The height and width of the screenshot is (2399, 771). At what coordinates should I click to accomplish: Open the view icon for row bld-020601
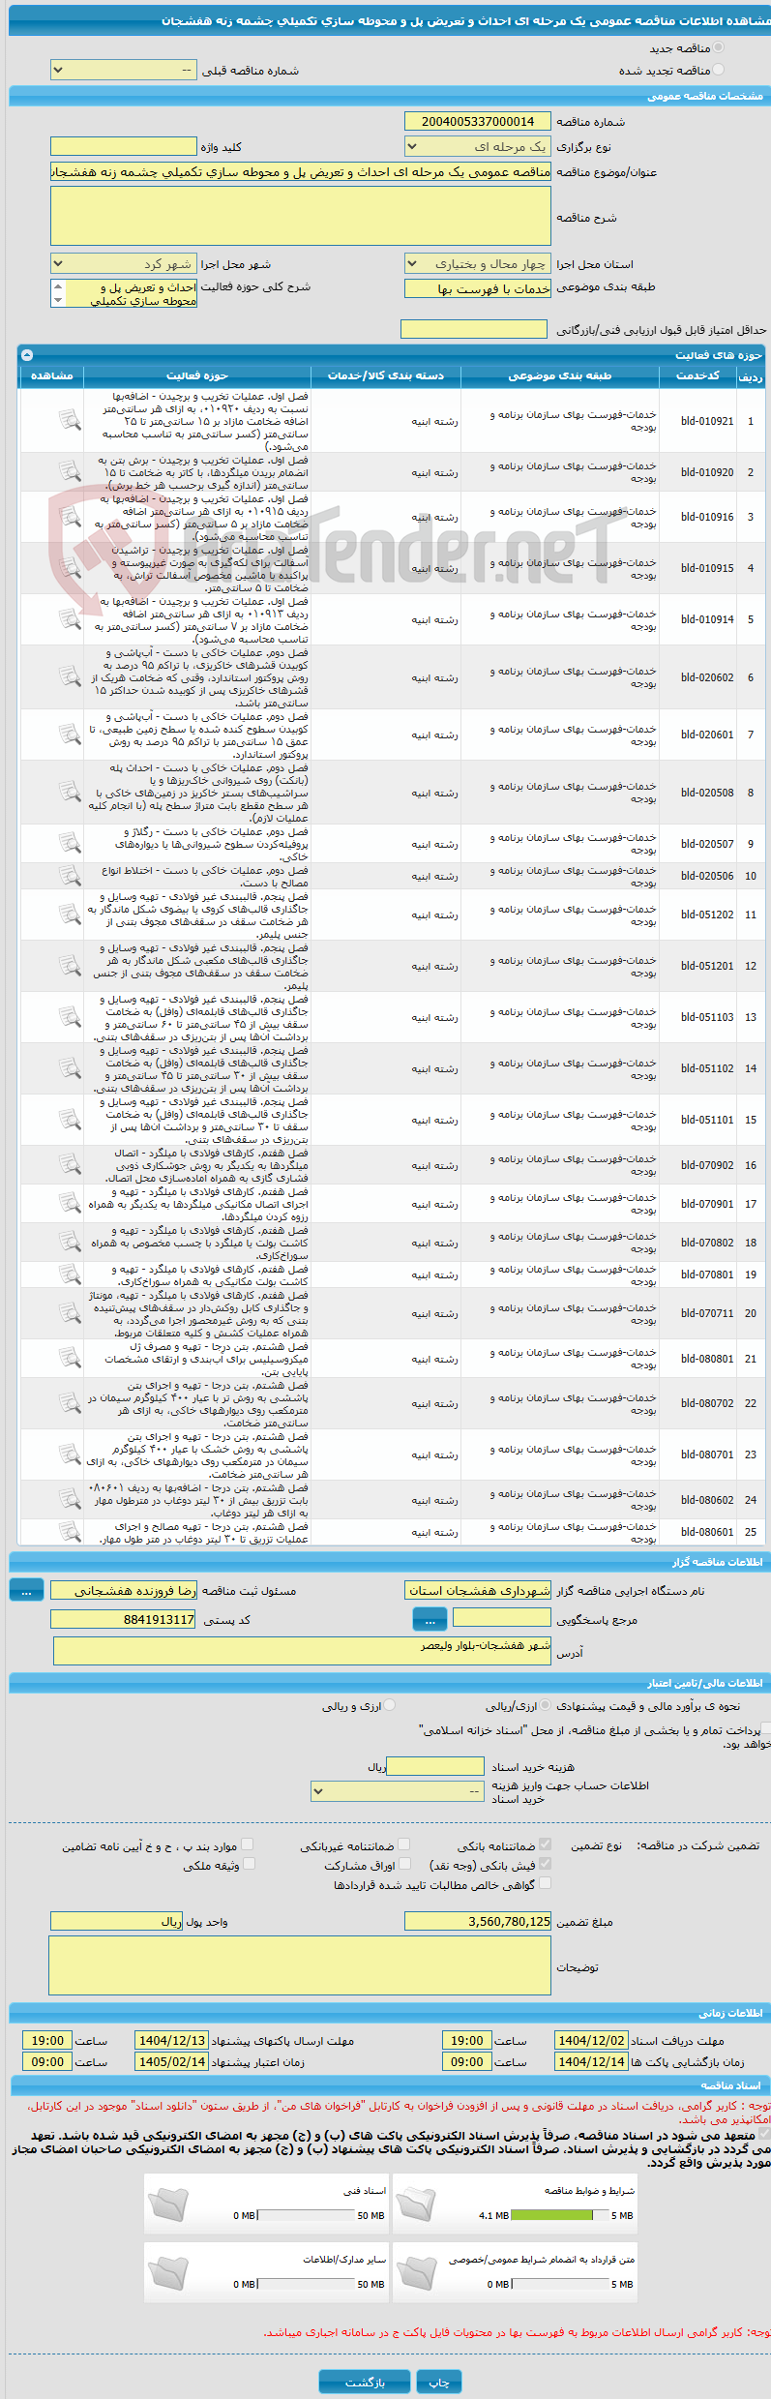pyautogui.click(x=70, y=735)
